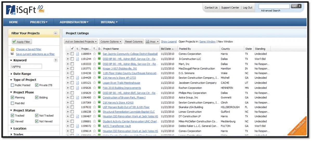This screenshot has width=312, height=141.
Task: Expand the row for project 1196400
Action: coord(68,98)
